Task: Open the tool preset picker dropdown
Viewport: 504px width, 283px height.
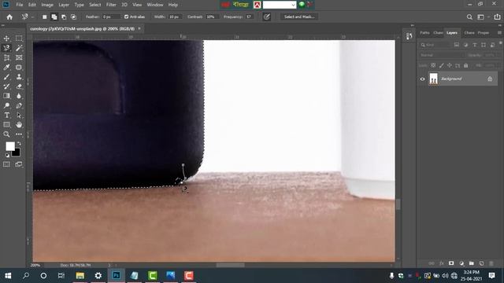Action: click(32, 17)
